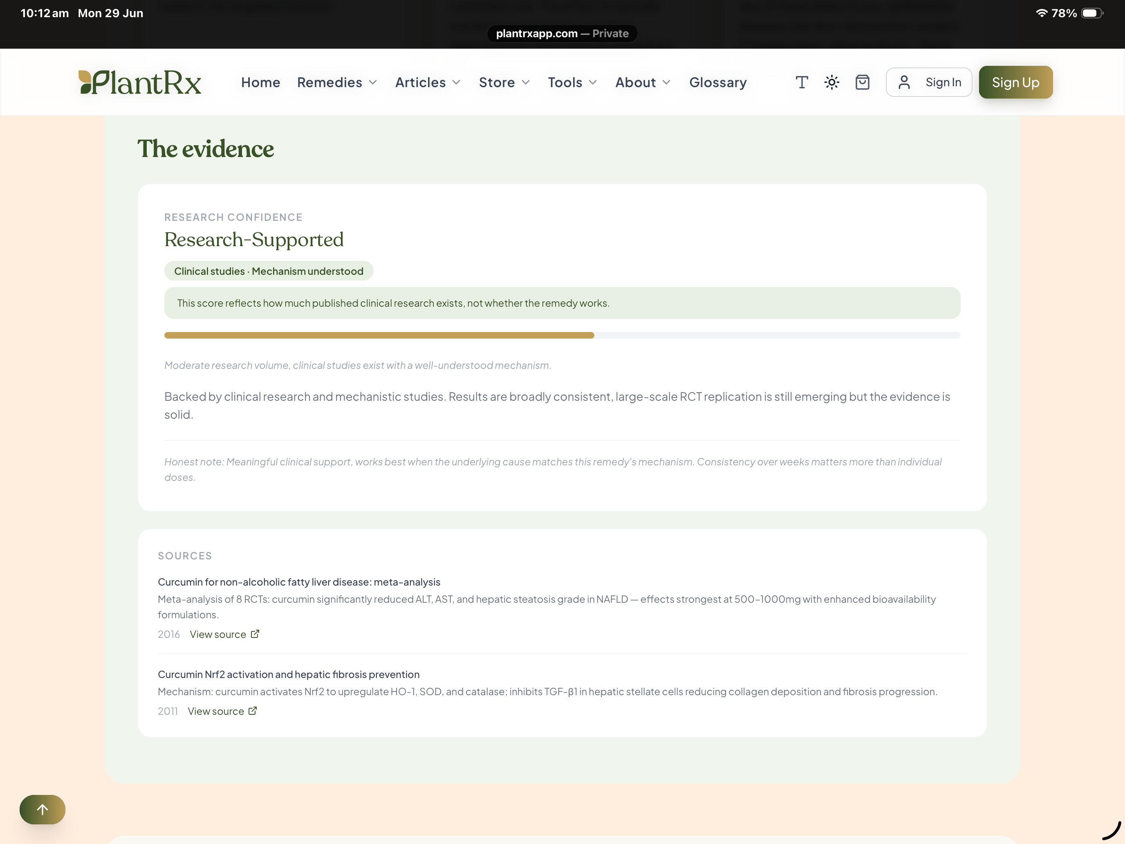This screenshot has height=844, width=1125.
Task: Click the 2011 year label
Action: click(x=168, y=711)
